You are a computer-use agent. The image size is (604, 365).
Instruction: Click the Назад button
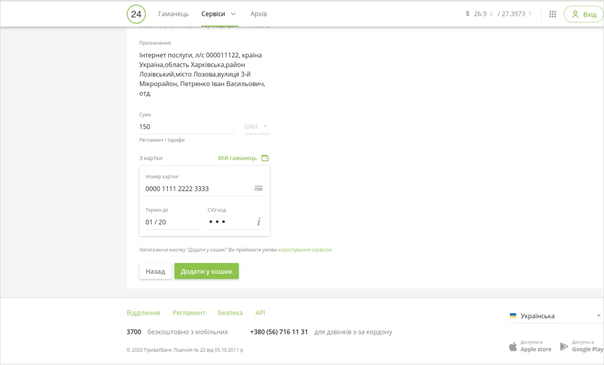155,271
